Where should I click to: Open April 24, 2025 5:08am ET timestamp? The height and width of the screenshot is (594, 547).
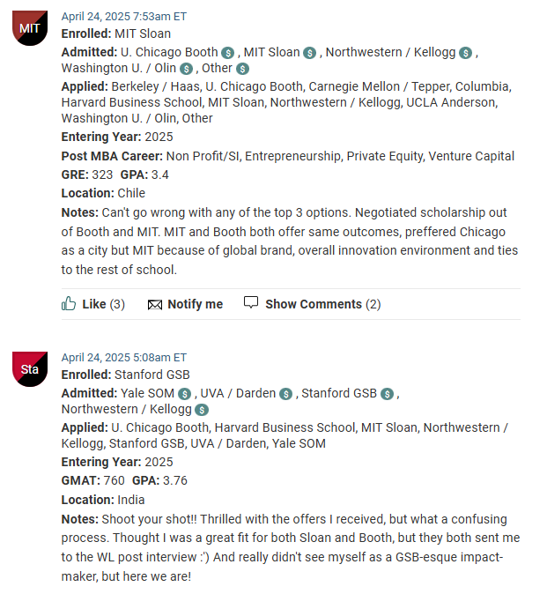pyautogui.click(x=123, y=358)
